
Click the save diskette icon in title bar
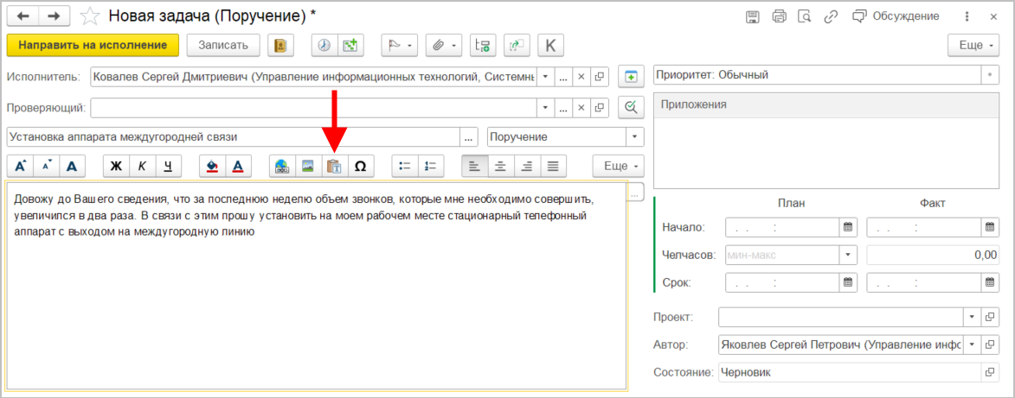[753, 16]
